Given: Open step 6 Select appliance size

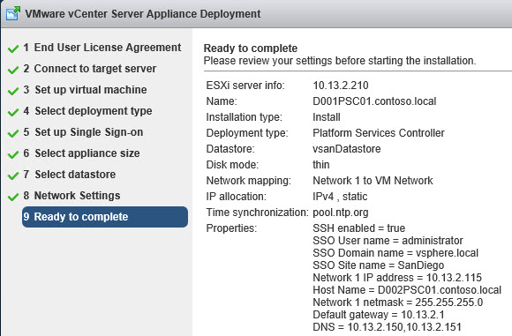Looking at the screenshot, I should [x=81, y=153].
